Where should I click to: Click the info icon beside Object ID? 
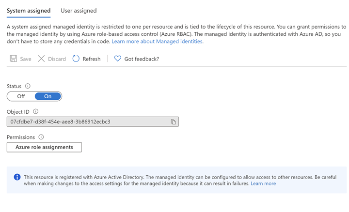pyautogui.click(x=36, y=112)
